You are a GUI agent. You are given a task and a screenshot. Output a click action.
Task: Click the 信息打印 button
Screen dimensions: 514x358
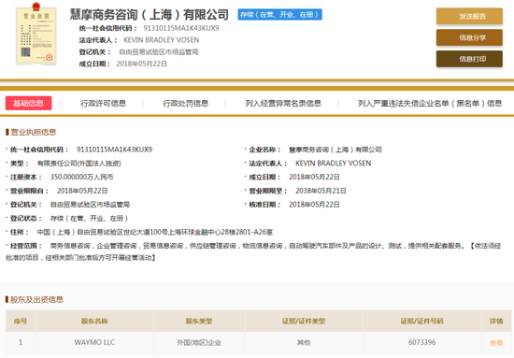[469, 59]
